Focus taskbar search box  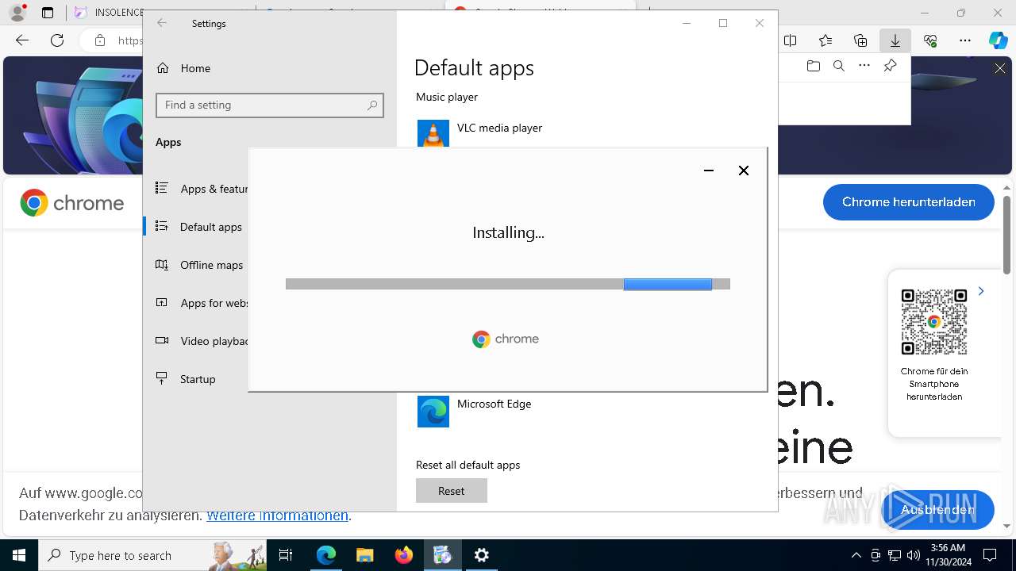(x=153, y=555)
